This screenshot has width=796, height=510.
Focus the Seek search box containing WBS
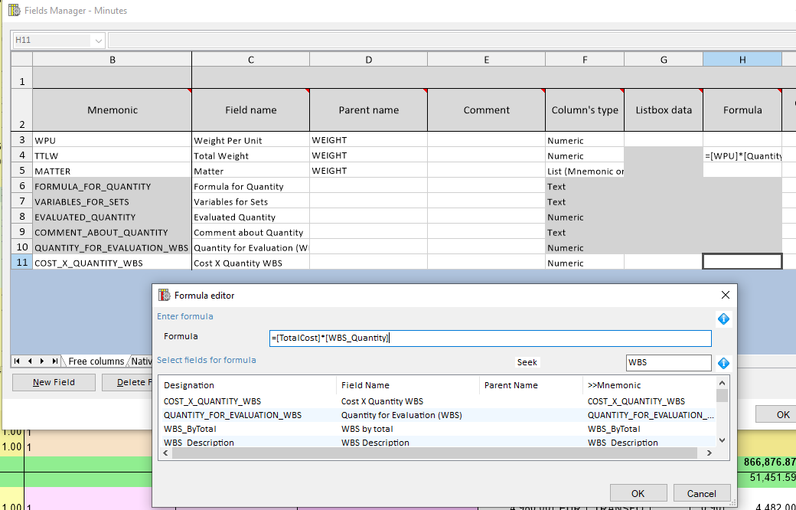tap(668, 362)
